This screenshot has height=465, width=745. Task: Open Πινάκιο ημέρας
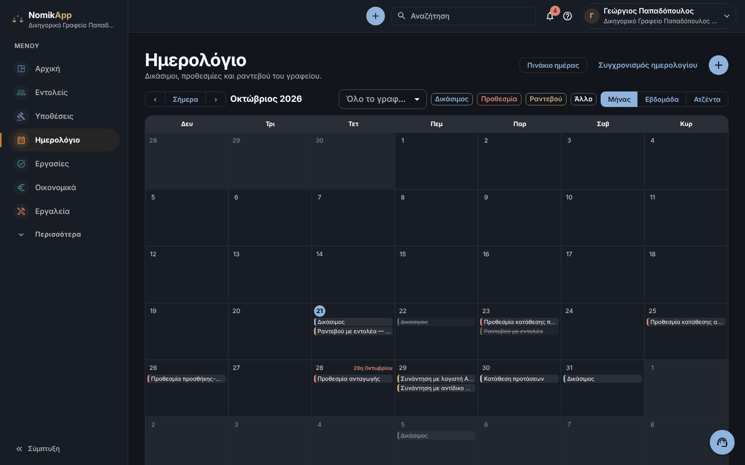[553, 65]
